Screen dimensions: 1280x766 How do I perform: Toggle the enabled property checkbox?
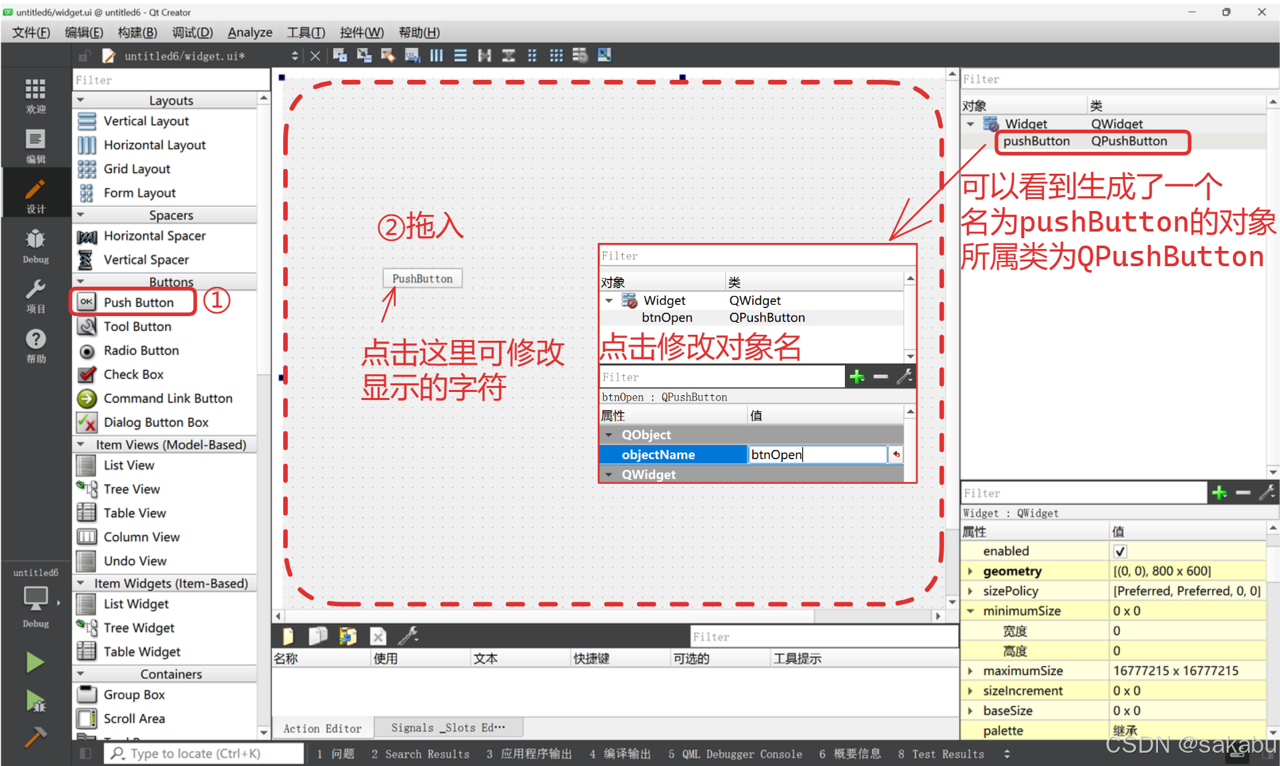pos(1119,551)
